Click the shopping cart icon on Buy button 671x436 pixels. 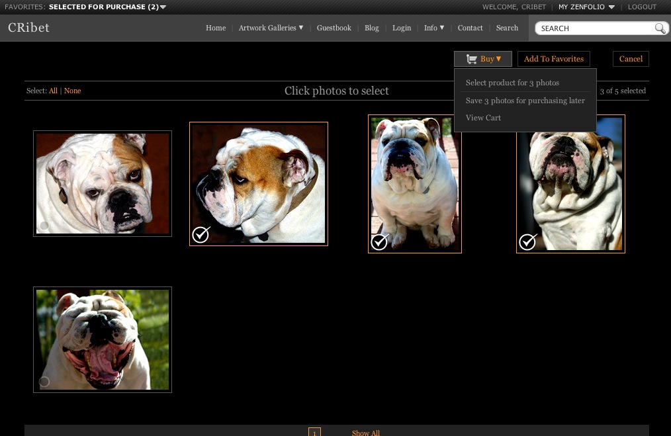(x=471, y=58)
